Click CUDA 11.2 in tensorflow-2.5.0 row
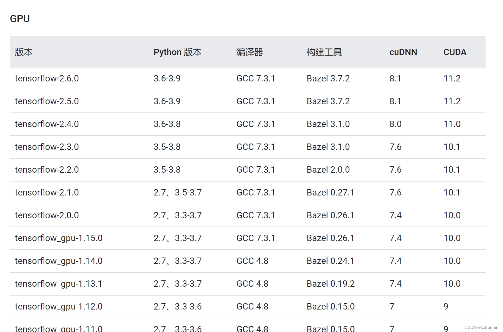 click(x=452, y=101)
